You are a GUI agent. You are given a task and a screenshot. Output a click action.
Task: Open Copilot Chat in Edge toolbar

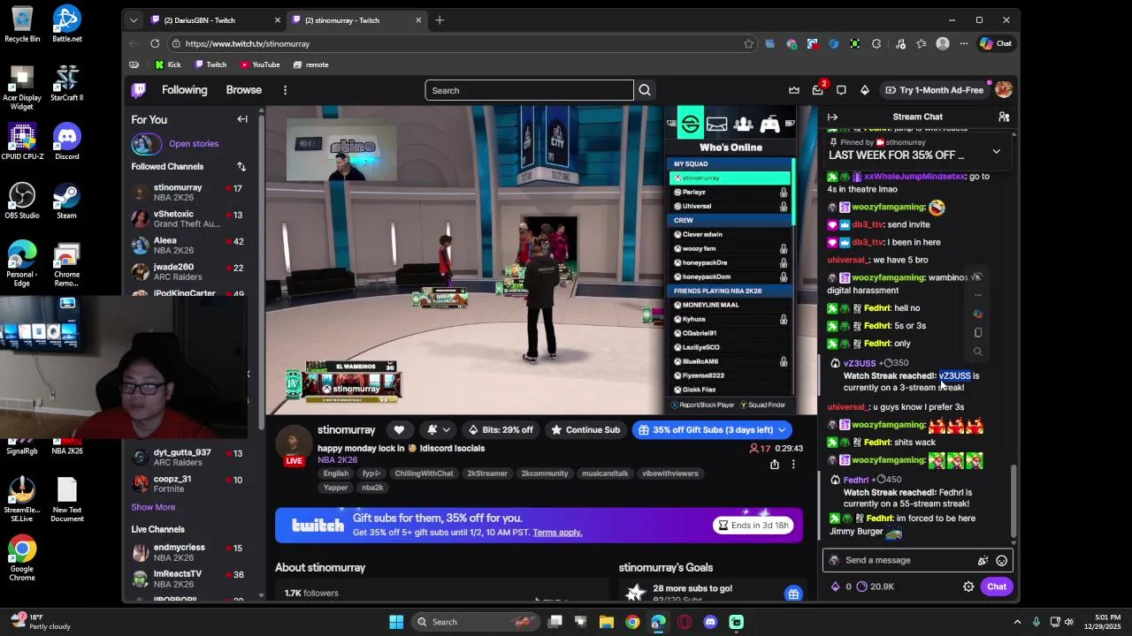tap(996, 43)
